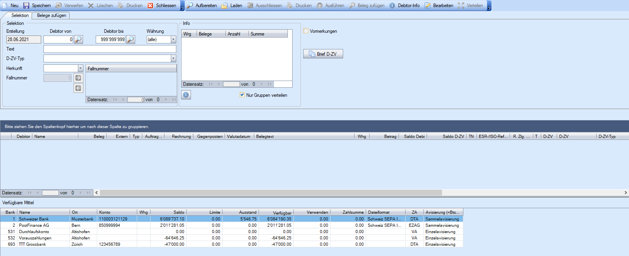Viewport: 629px width, 256px height.
Task: Click the Aufbereiten magnifier icon
Action: pyautogui.click(x=190, y=6)
